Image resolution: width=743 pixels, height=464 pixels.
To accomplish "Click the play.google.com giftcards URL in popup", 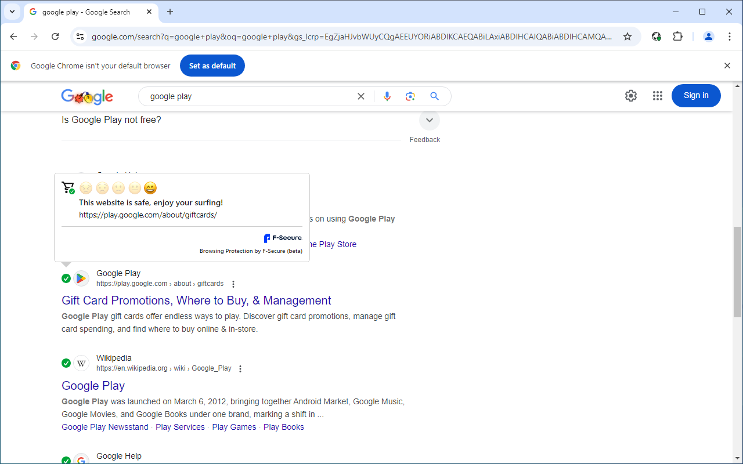I will coord(148,215).
